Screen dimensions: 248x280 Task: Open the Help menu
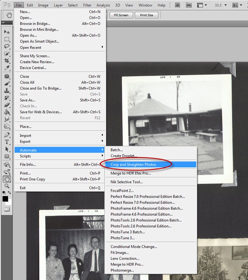pyautogui.click(x=161, y=5)
